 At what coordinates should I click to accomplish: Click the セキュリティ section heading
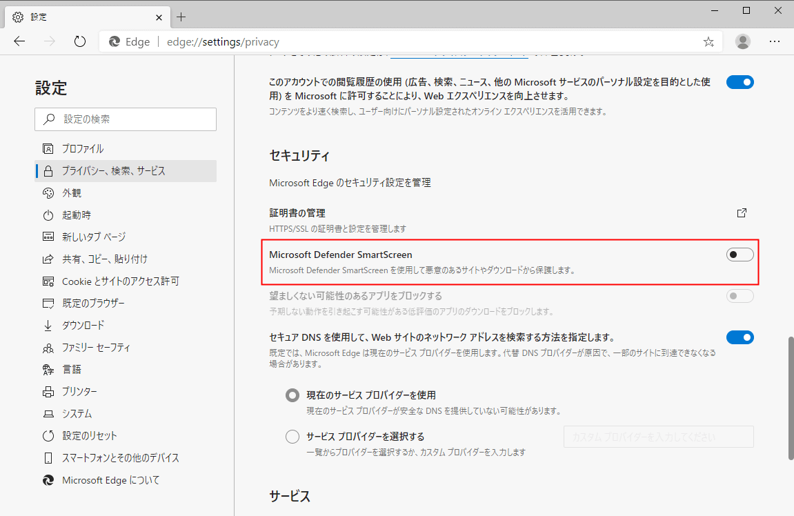[x=299, y=155]
